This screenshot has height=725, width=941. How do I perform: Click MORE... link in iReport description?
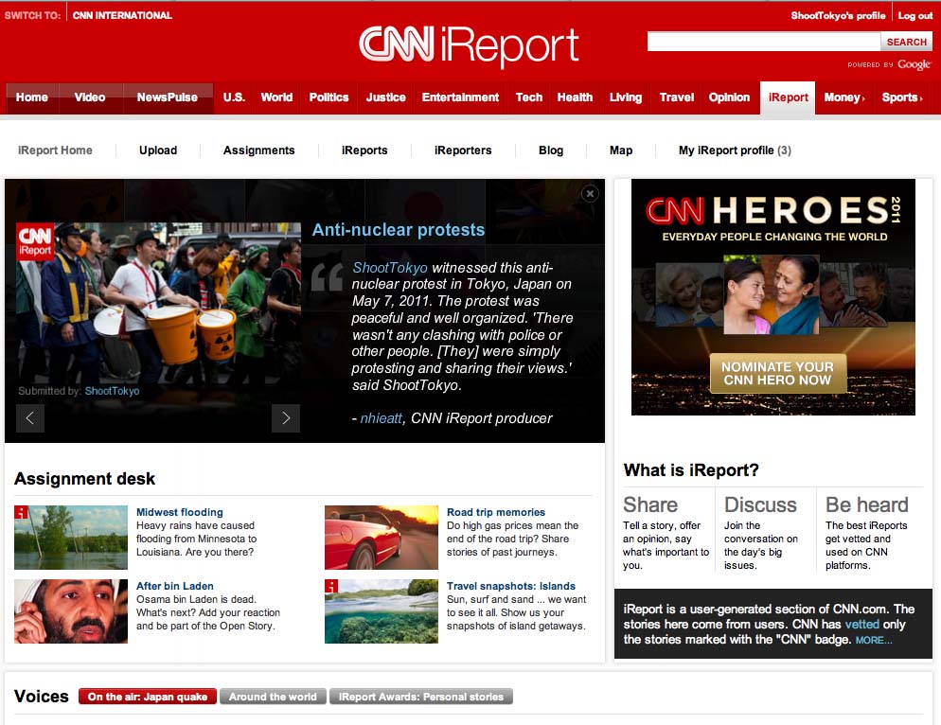coord(874,640)
